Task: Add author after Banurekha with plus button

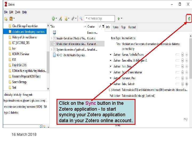Action: coord(187,61)
